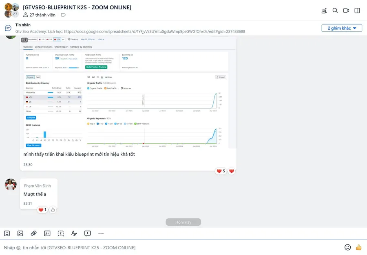Like the 'Mượt thế a' message
The width and height of the screenshot is (367, 255).
(53, 210)
